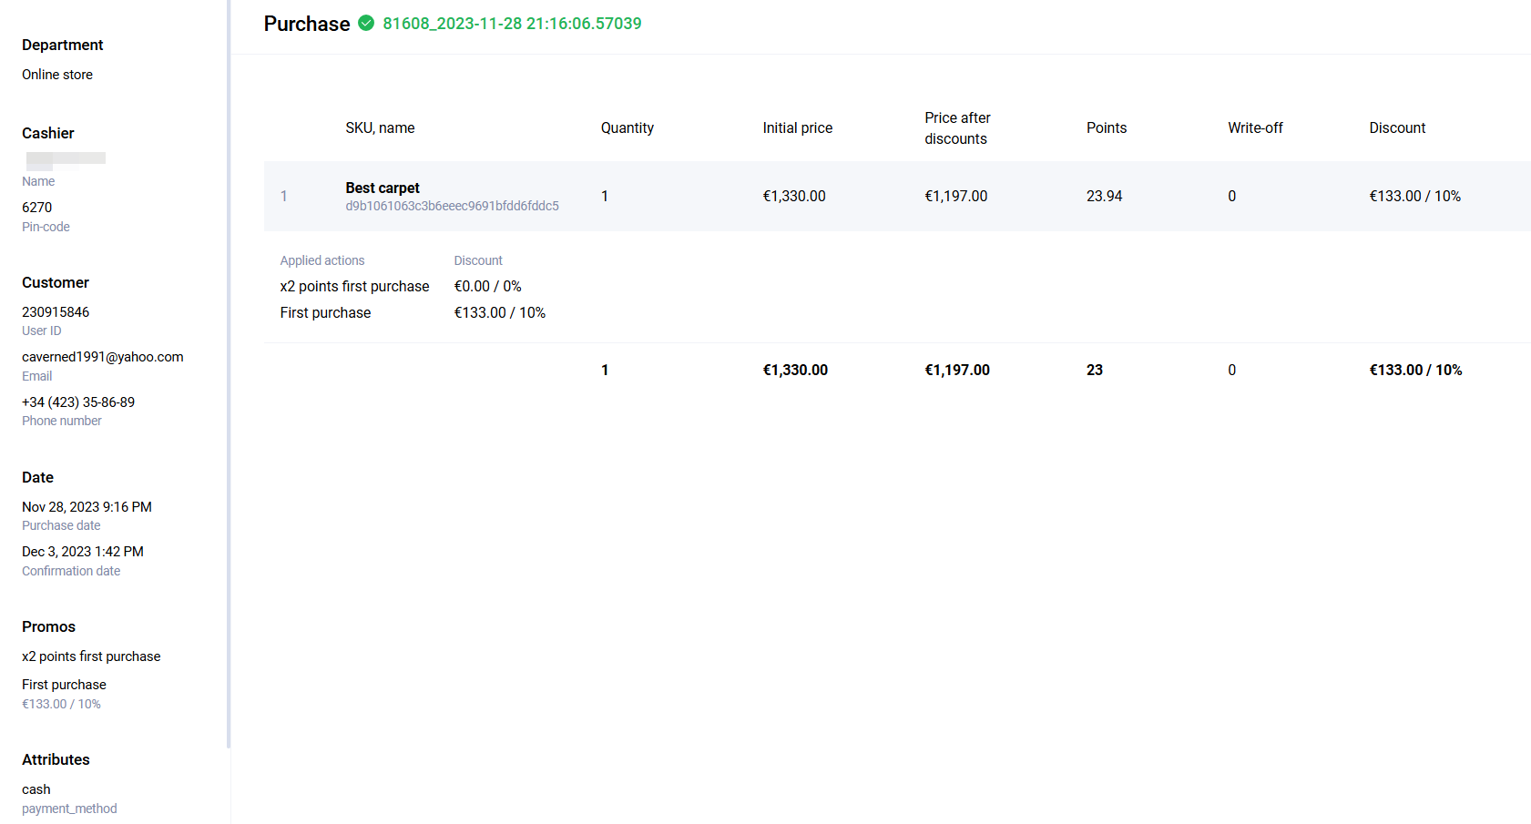The width and height of the screenshot is (1531, 824).
Task: Click the green confirmed checkmark icon
Action: pyautogui.click(x=366, y=24)
